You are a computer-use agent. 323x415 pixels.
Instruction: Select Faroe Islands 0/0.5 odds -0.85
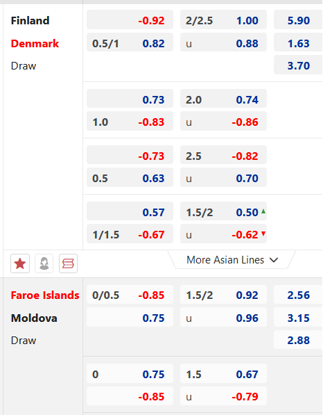tap(130, 294)
